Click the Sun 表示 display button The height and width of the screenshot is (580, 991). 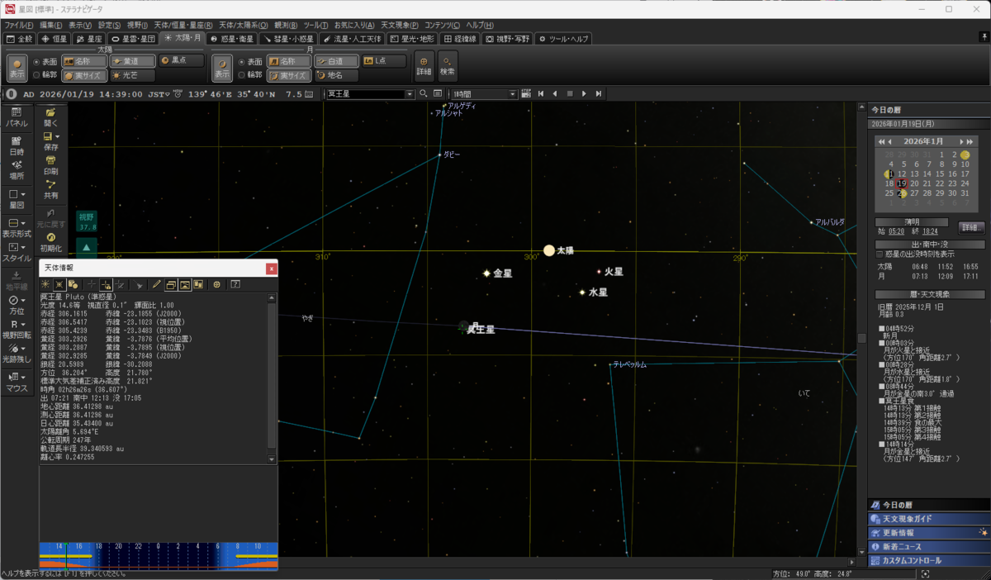pos(17,69)
